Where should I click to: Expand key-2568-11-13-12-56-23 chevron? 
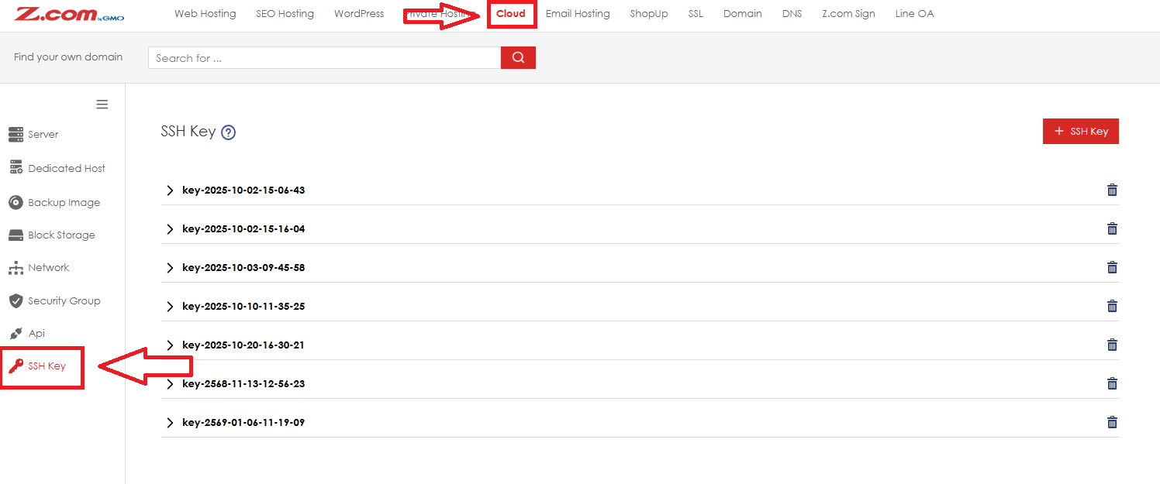point(170,384)
